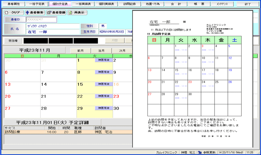This screenshot has height=155, width=261.
Task: Click the ザイタク イチロウ kana name field
Action: [53, 26]
